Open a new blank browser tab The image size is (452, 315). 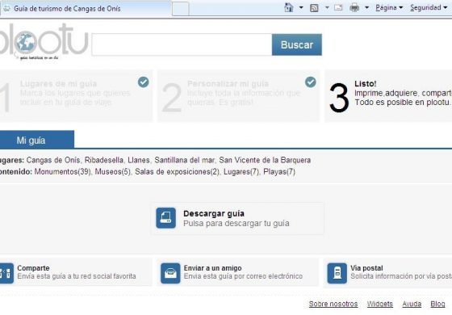[x=181, y=9]
